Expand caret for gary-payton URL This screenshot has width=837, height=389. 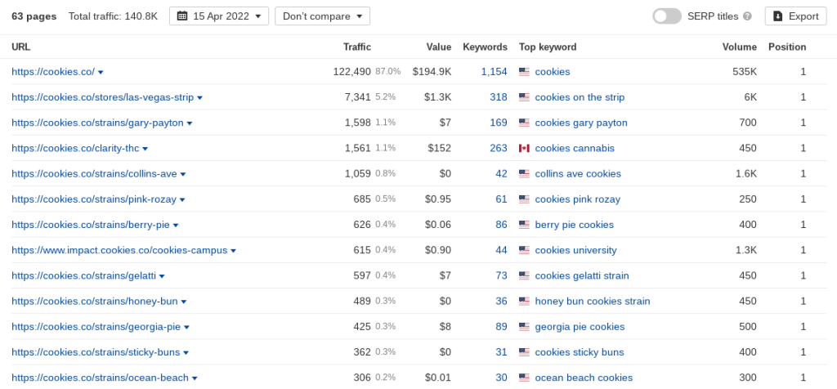coord(190,123)
